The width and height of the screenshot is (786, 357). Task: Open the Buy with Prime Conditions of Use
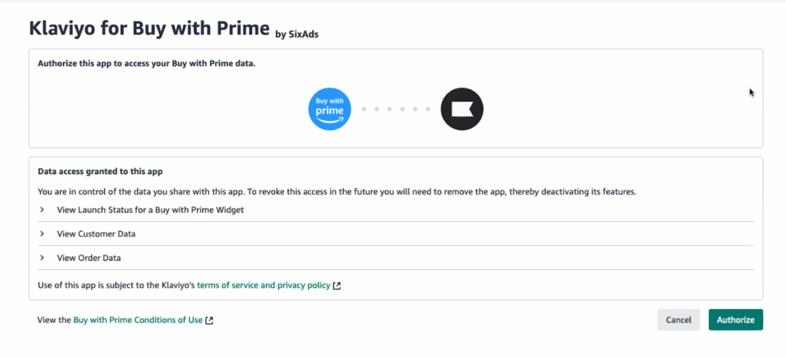click(x=138, y=320)
